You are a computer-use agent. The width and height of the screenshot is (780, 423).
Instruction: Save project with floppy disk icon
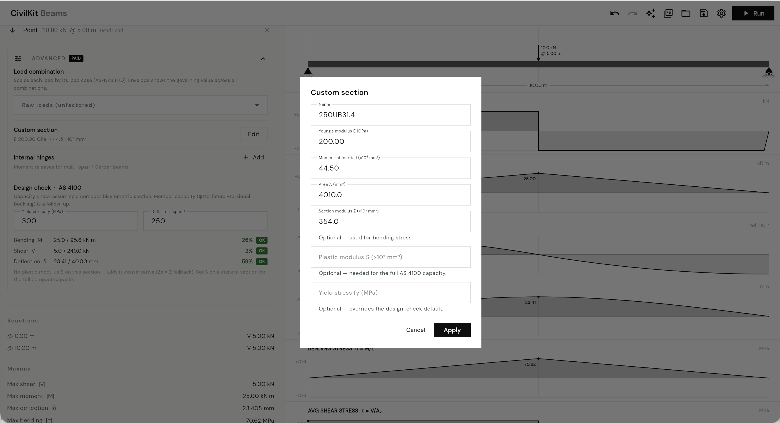click(703, 13)
